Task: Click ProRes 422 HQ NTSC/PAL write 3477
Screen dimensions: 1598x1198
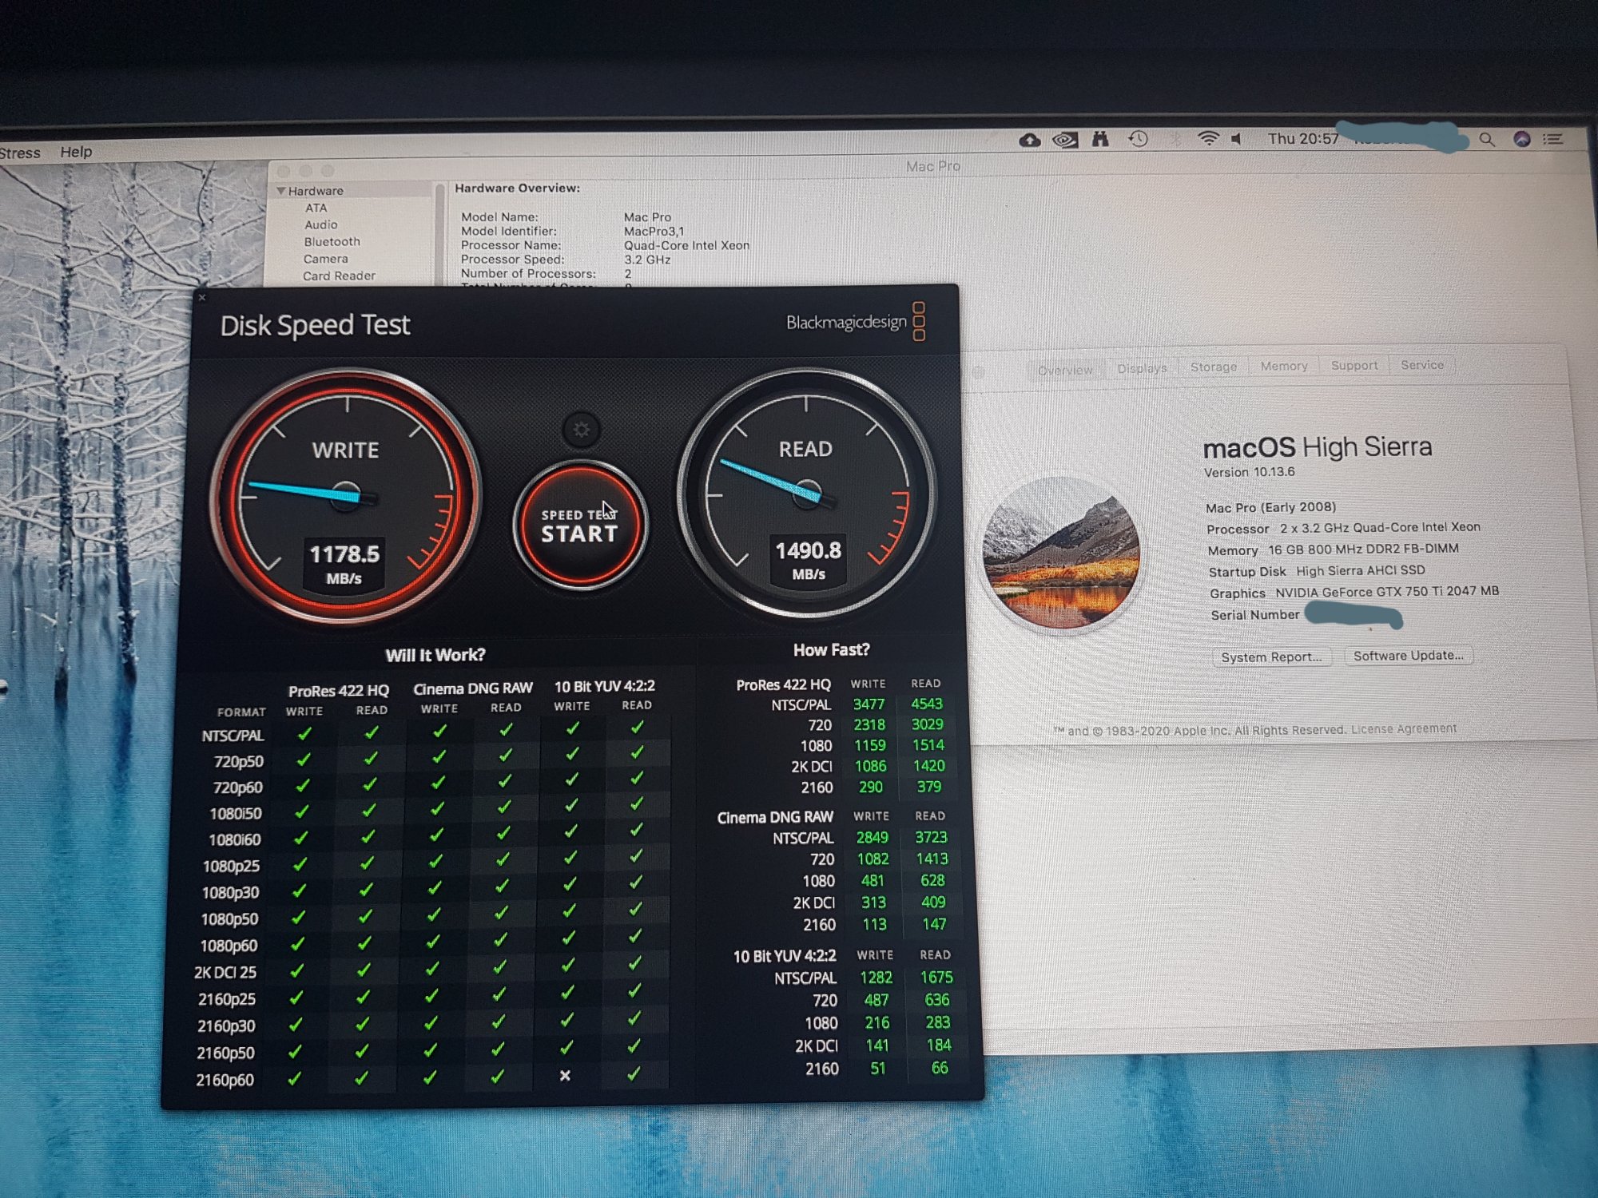Action: point(869,704)
